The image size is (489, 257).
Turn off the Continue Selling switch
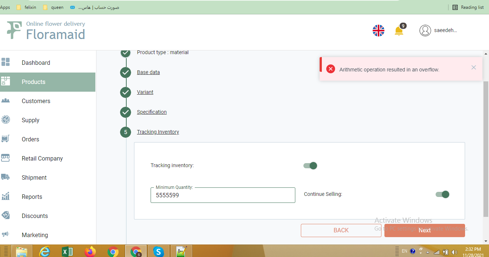(x=443, y=194)
